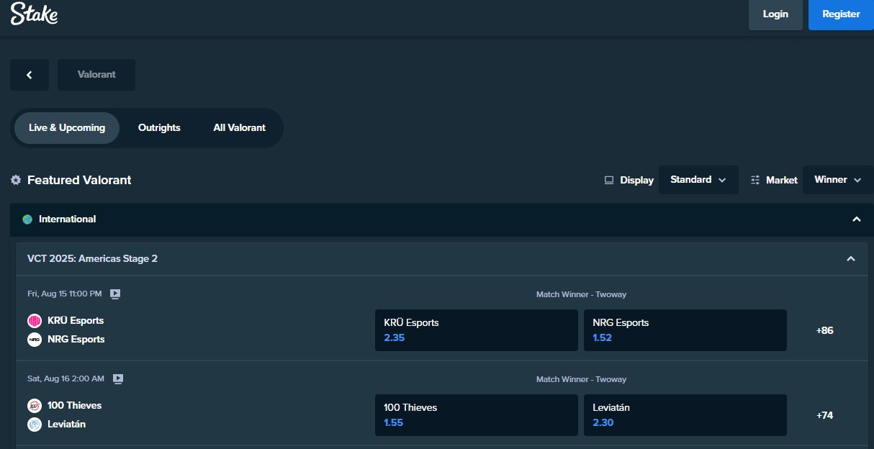Click the Register button
The width and height of the screenshot is (874, 449).
(x=841, y=14)
